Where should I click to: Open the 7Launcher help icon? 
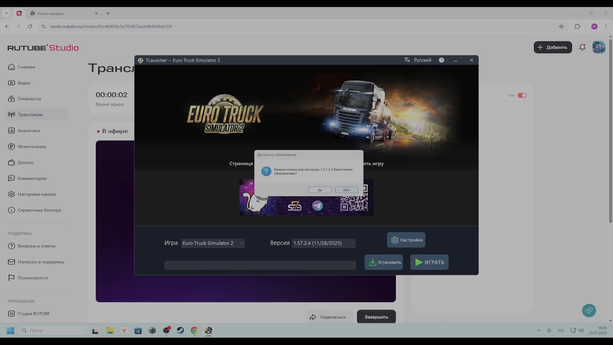point(441,60)
